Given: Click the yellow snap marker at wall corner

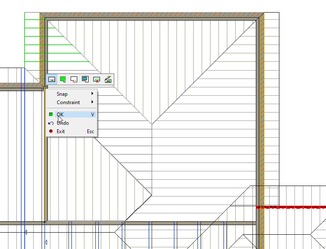Looking at the screenshot, I should (x=44, y=88).
